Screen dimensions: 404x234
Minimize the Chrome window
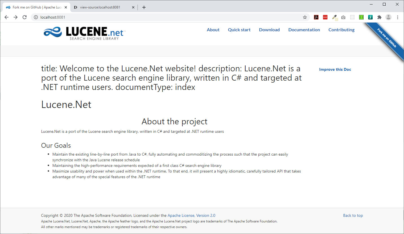[x=371, y=4]
